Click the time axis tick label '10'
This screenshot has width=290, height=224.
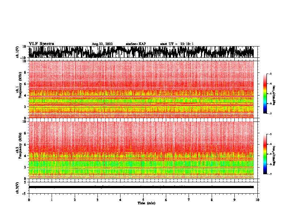pos(257,200)
